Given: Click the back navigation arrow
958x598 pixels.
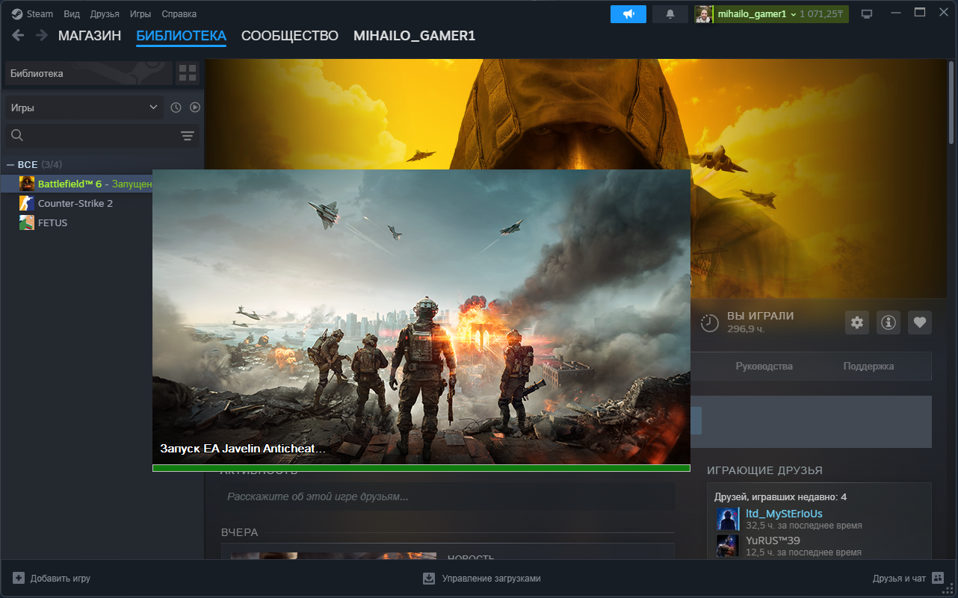Looking at the screenshot, I should (18, 36).
